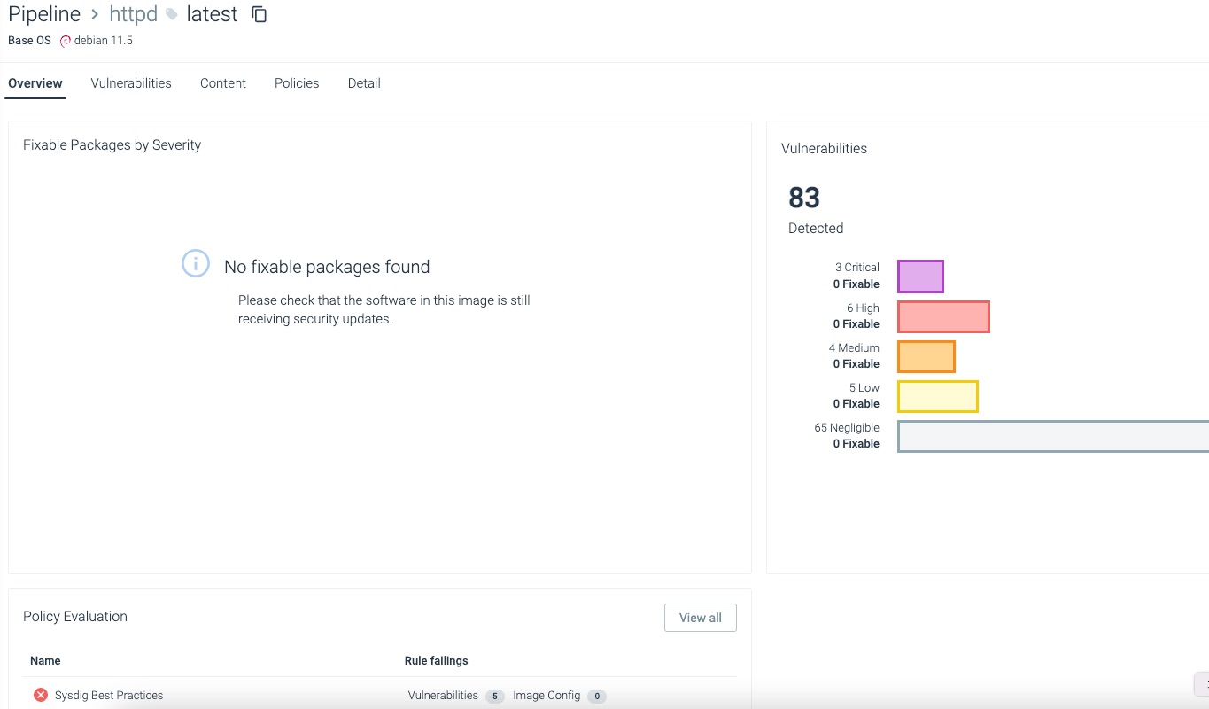Open the Sysdig Best Practices policy row
The image size is (1209, 709).
[109, 696]
